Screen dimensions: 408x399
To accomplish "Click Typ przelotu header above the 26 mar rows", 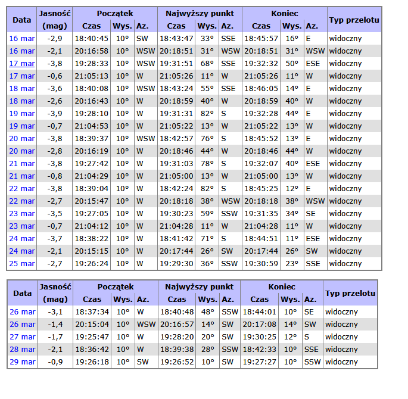I will click(x=350, y=293).
